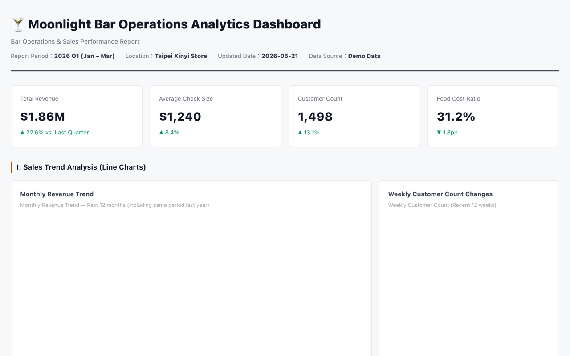Click the cocktail glass icon in the title
570x356 pixels.
tap(18, 24)
